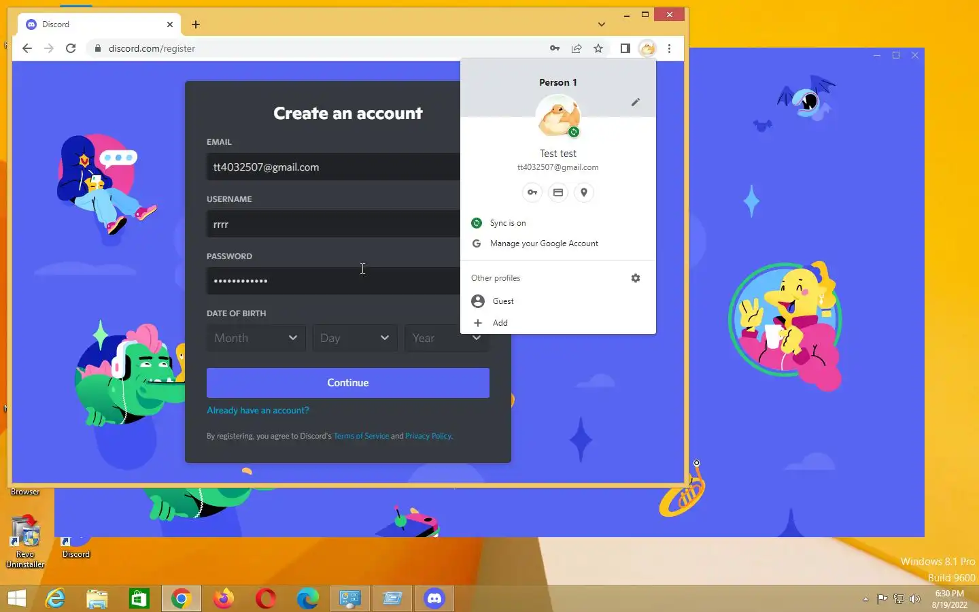Open a new Chrome tab
This screenshot has height=612, width=979.
pyautogui.click(x=196, y=24)
